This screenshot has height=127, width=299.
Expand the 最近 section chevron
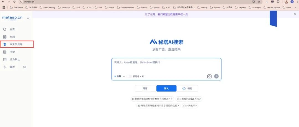(x=5, y=67)
